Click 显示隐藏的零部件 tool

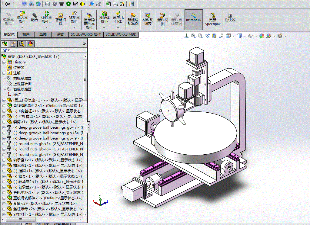click(89, 21)
